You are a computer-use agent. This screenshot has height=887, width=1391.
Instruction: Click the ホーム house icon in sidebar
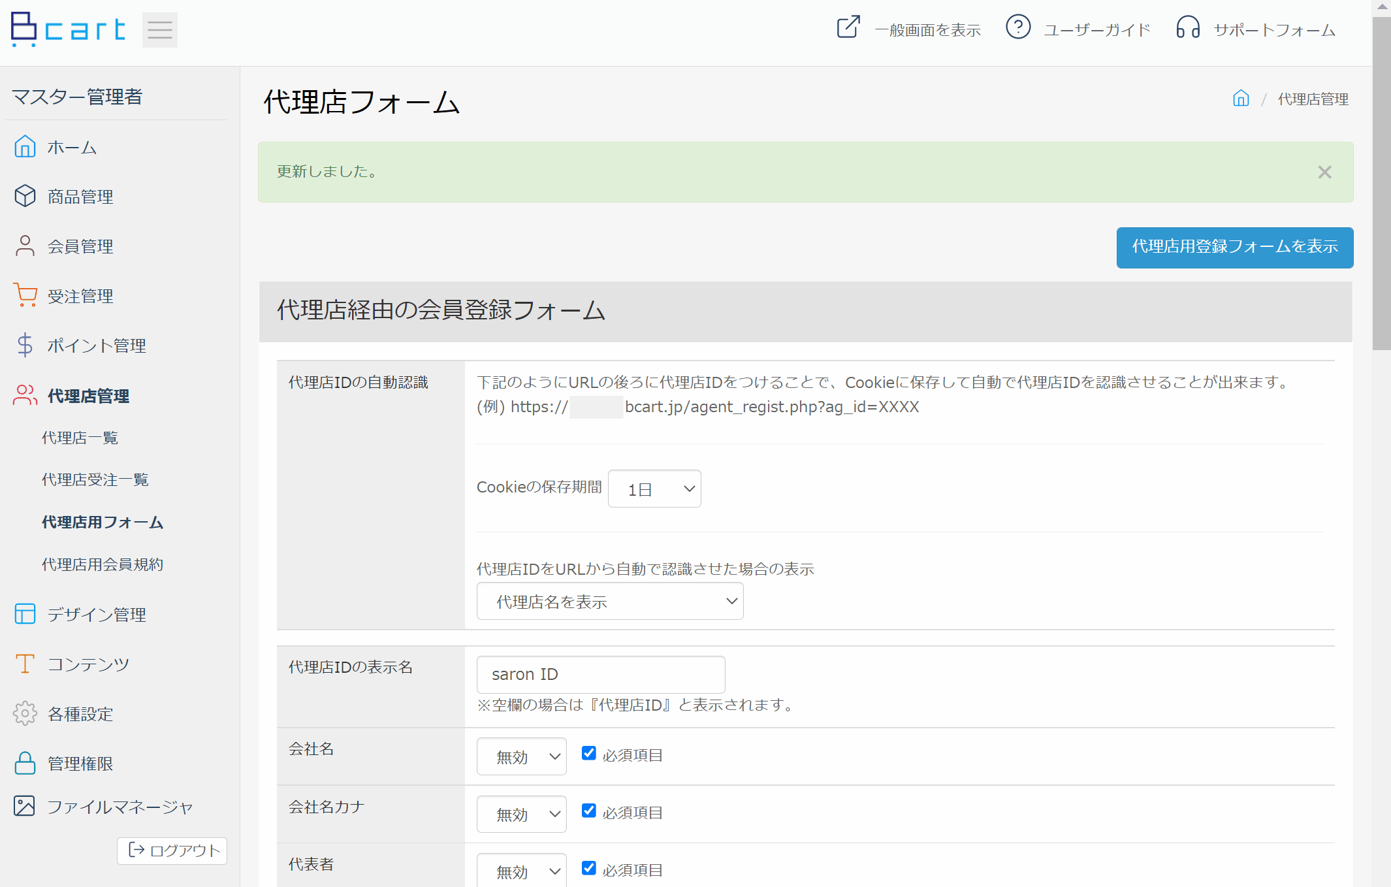(25, 146)
